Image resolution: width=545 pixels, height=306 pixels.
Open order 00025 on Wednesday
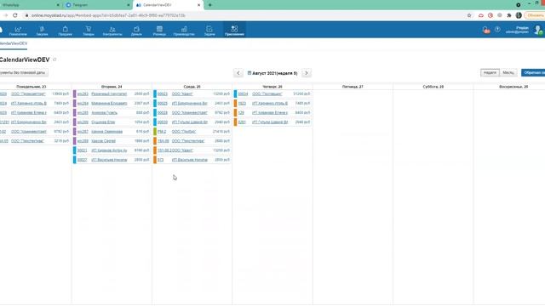tap(163, 104)
